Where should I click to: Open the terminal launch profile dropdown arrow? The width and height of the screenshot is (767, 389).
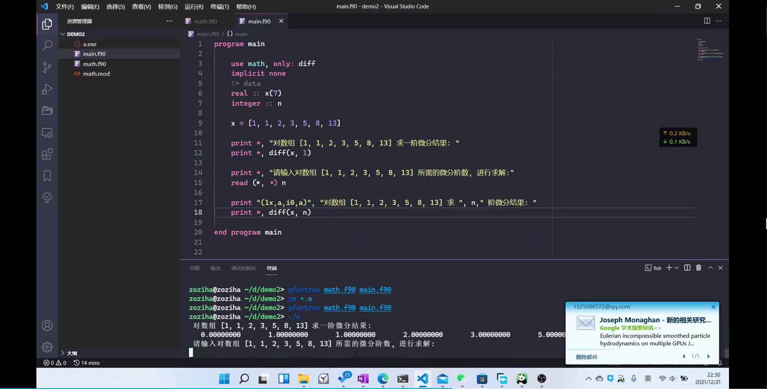coord(677,268)
